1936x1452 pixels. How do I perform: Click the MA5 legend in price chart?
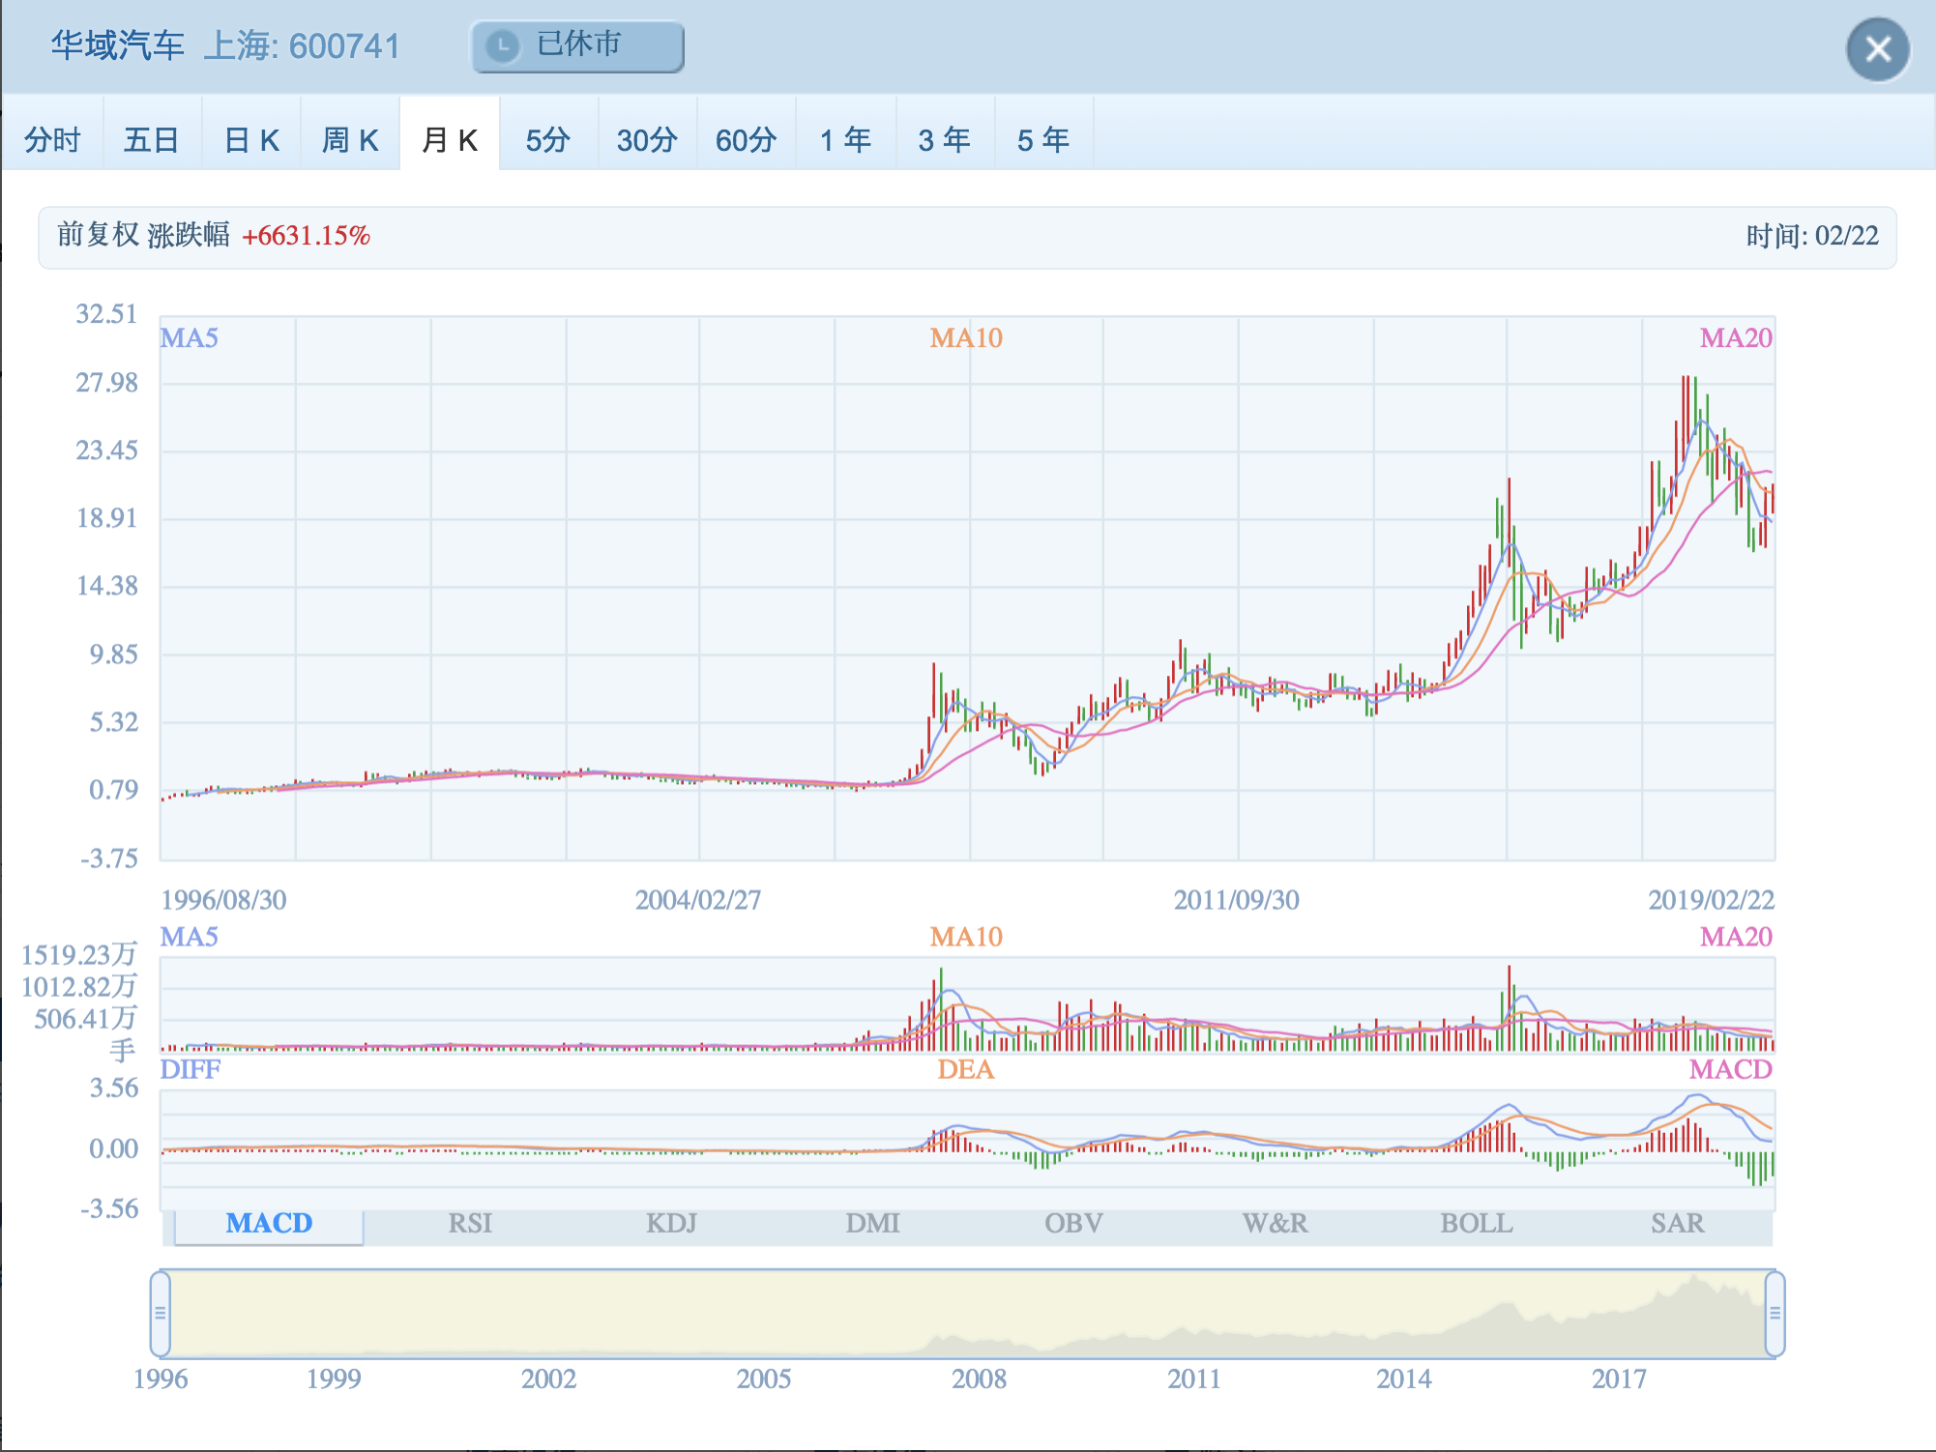pos(189,338)
